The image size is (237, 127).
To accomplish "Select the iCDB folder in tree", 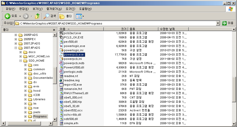I will tap(37, 95).
